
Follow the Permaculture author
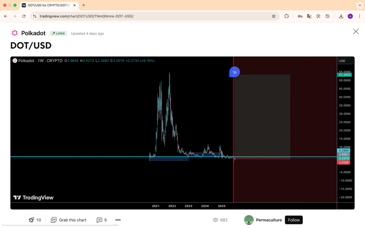(294, 220)
